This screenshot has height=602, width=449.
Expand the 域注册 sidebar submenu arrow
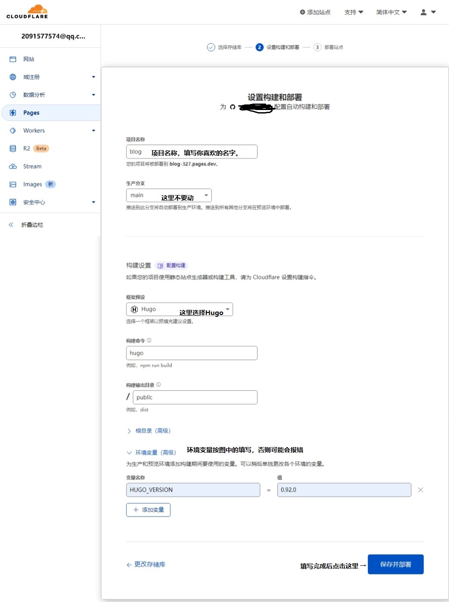pyautogui.click(x=94, y=77)
